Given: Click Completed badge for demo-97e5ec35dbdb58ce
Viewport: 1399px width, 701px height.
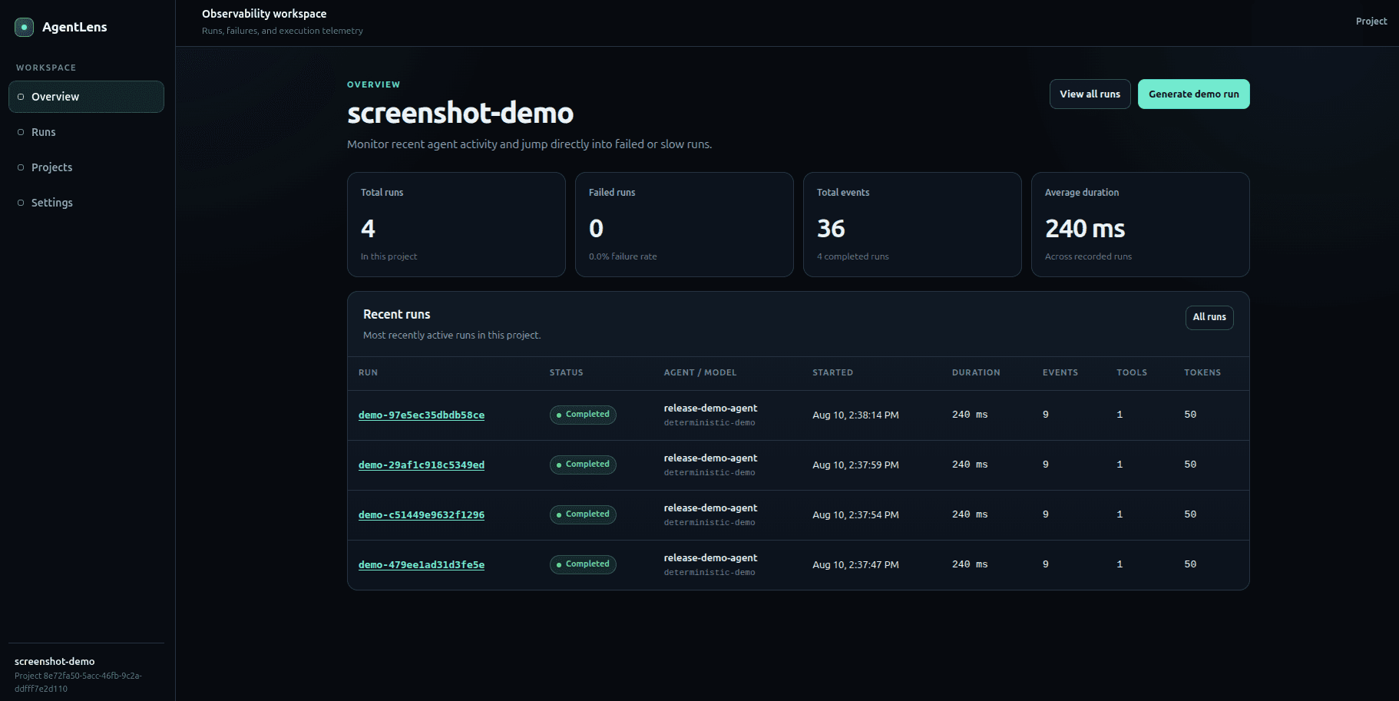Looking at the screenshot, I should (583, 415).
